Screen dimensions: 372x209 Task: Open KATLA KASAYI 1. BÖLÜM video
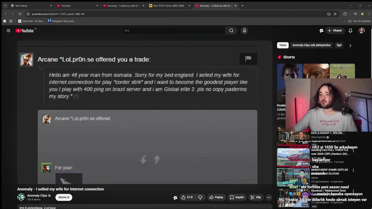coord(328,133)
